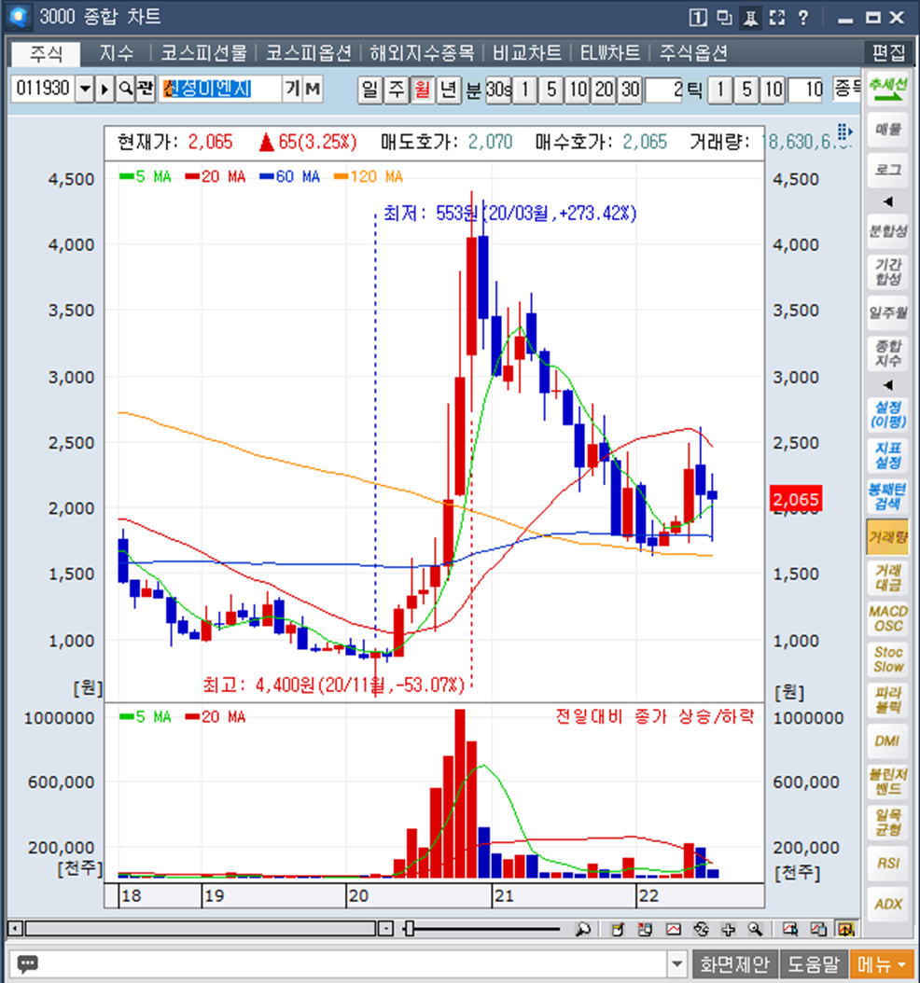Click the speech bubble chat icon
Image resolution: width=920 pixels, height=983 pixels.
pyautogui.click(x=28, y=963)
